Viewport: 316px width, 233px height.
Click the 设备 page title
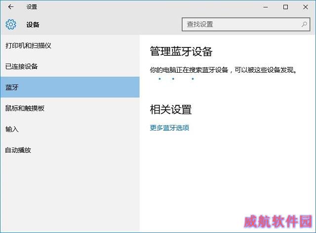33,25
